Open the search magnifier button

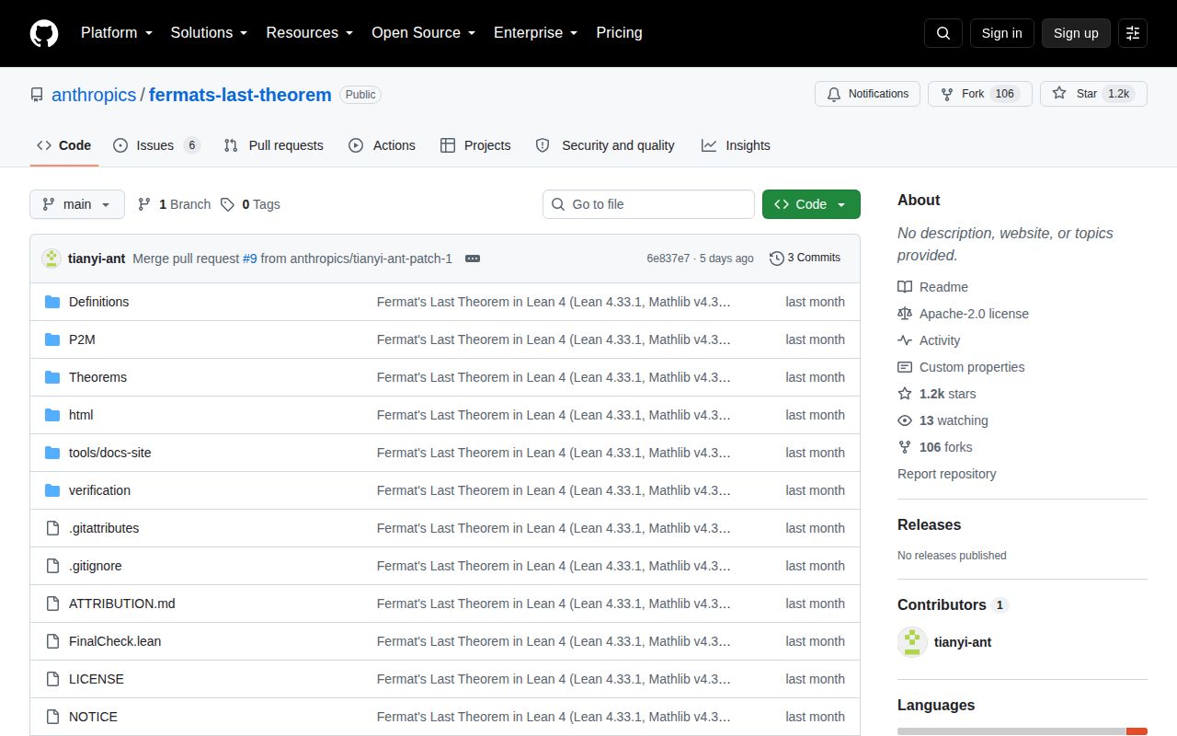943,33
